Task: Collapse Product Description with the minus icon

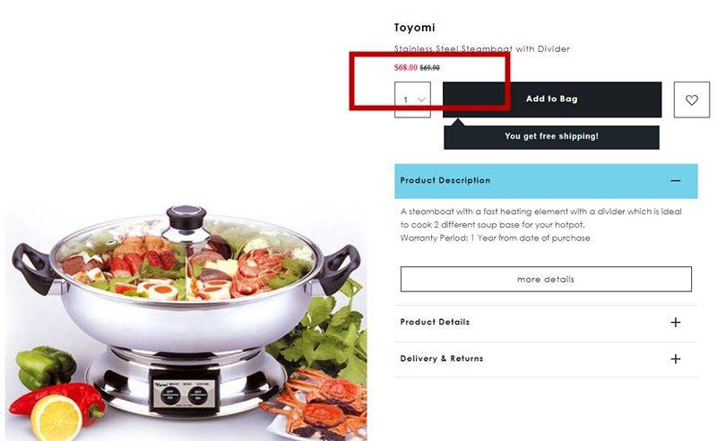Action: point(676,181)
